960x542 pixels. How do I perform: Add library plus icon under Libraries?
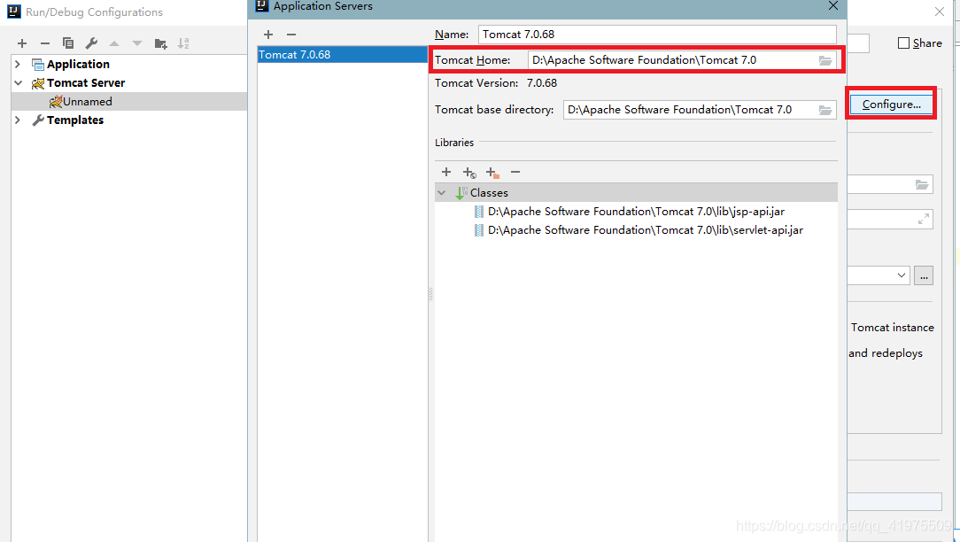pos(446,172)
